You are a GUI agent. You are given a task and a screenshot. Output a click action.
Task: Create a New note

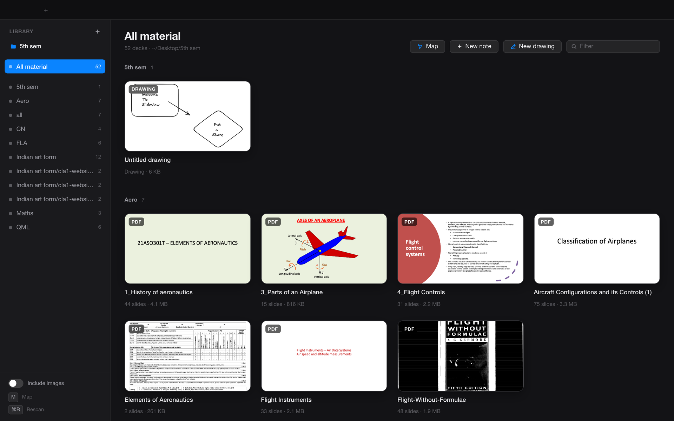[474, 46]
